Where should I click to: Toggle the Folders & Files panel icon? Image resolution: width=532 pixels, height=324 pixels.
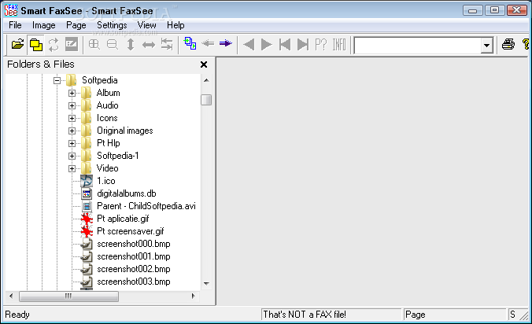36,44
